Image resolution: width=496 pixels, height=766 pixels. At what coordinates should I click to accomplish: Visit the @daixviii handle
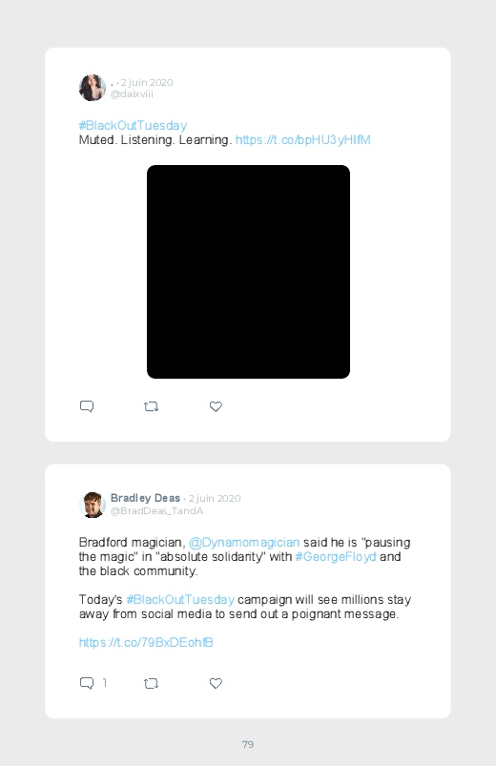[x=132, y=93]
